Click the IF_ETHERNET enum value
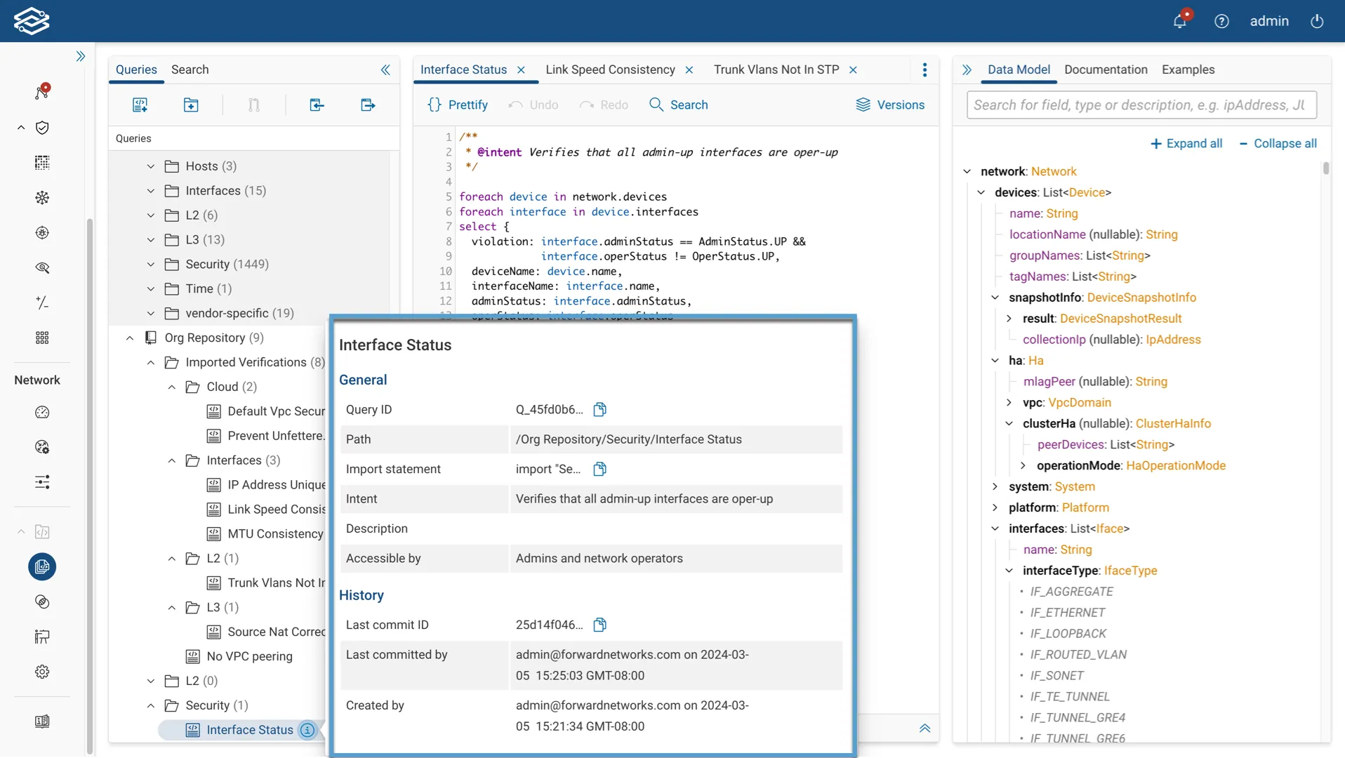The width and height of the screenshot is (1345, 758). tap(1068, 613)
